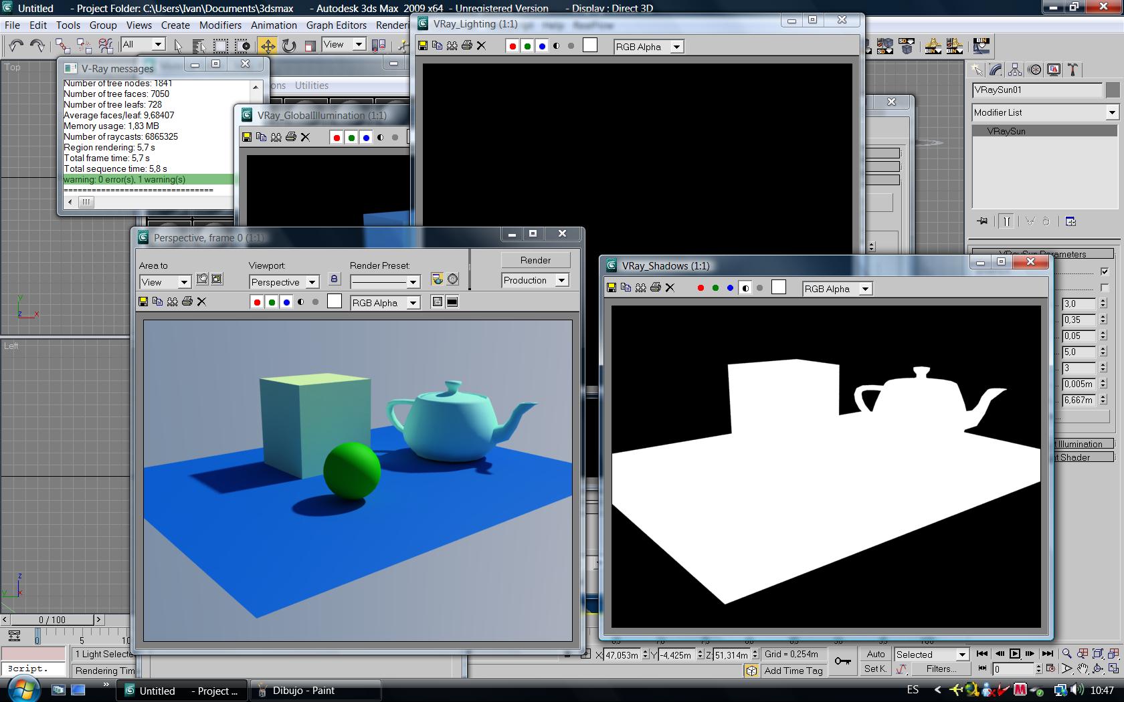Screen dimensions: 1124x702
Task: Open the Production render mode dropdown
Action: point(535,280)
